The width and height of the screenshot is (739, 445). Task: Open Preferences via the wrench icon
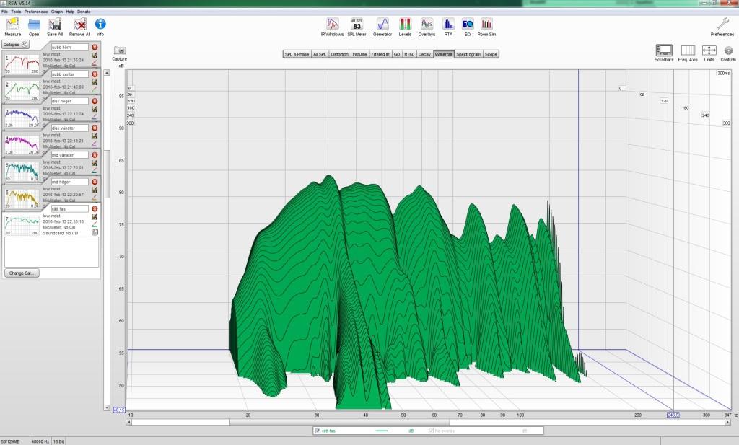pyautogui.click(x=722, y=27)
